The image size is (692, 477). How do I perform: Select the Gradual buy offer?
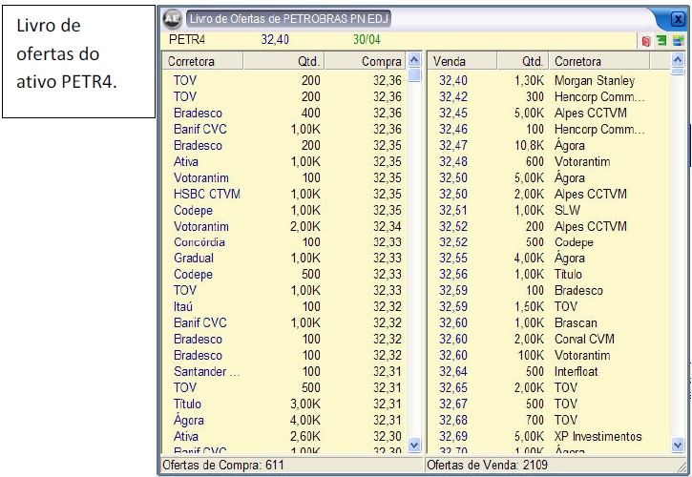pyautogui.click(x=284, y=259)
